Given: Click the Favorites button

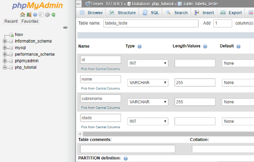Looking at the screenshot, I should (30, 21).
